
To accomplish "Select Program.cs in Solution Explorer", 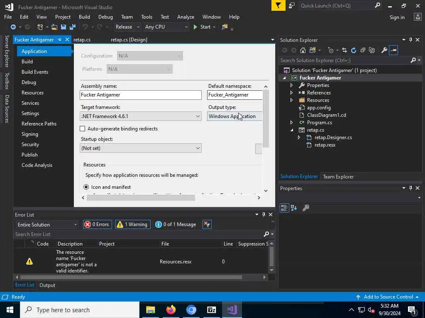I will click(x=319, y=123).
